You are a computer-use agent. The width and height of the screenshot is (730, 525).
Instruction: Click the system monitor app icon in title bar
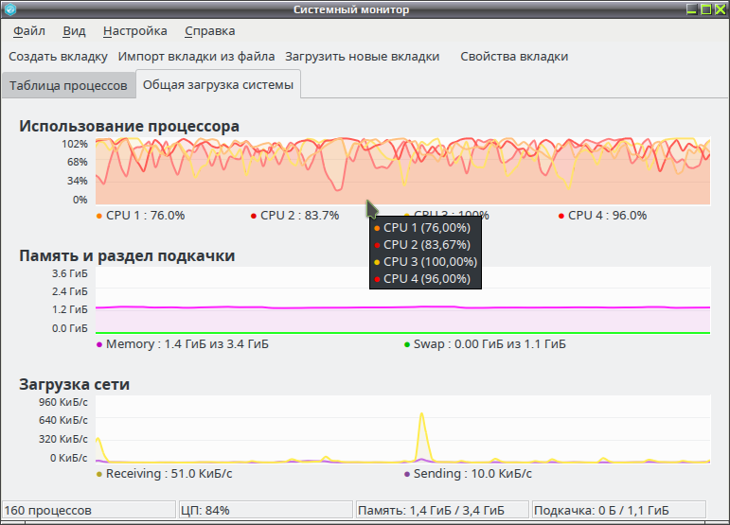tap(10, 9)
